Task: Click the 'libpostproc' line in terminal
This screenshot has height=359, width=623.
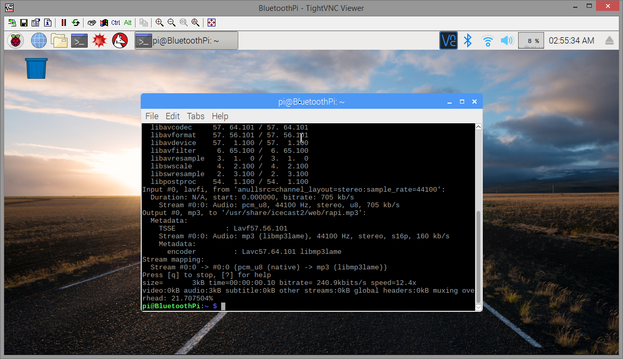Action: [229, 182]
